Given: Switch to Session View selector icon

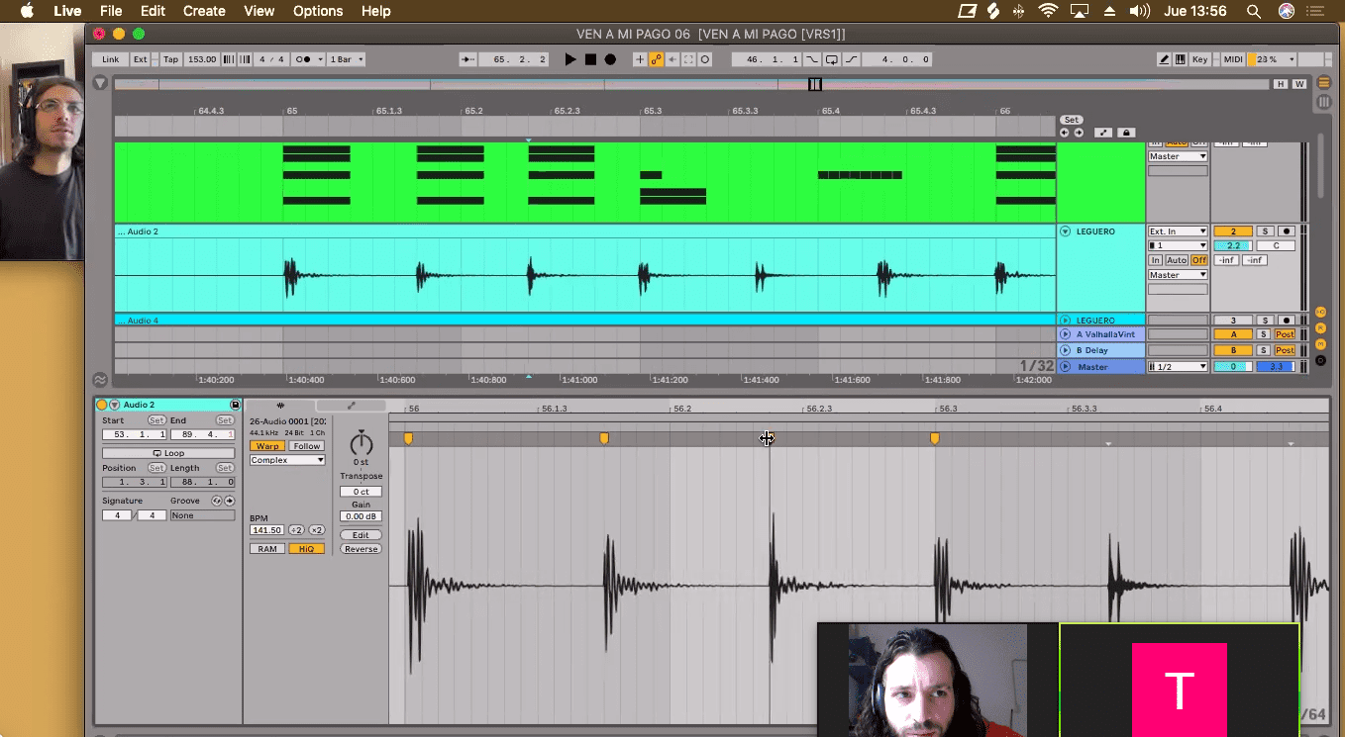Looking at the screenshot, I should [x=1324, y=102].
